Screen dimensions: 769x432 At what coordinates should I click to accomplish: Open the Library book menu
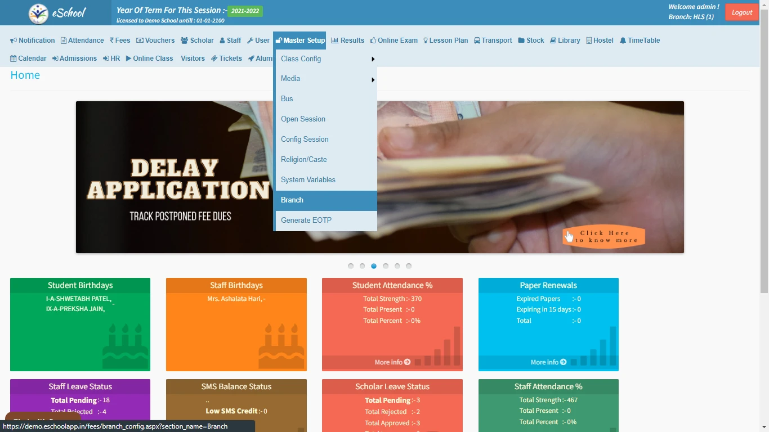tap(565, 40)
